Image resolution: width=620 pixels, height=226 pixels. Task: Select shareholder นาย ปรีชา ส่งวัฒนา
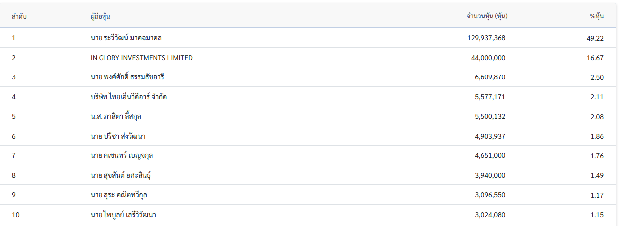tap(118, 136)
